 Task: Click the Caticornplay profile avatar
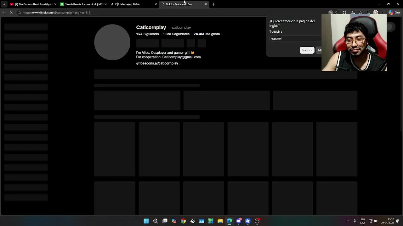(112, 42)
